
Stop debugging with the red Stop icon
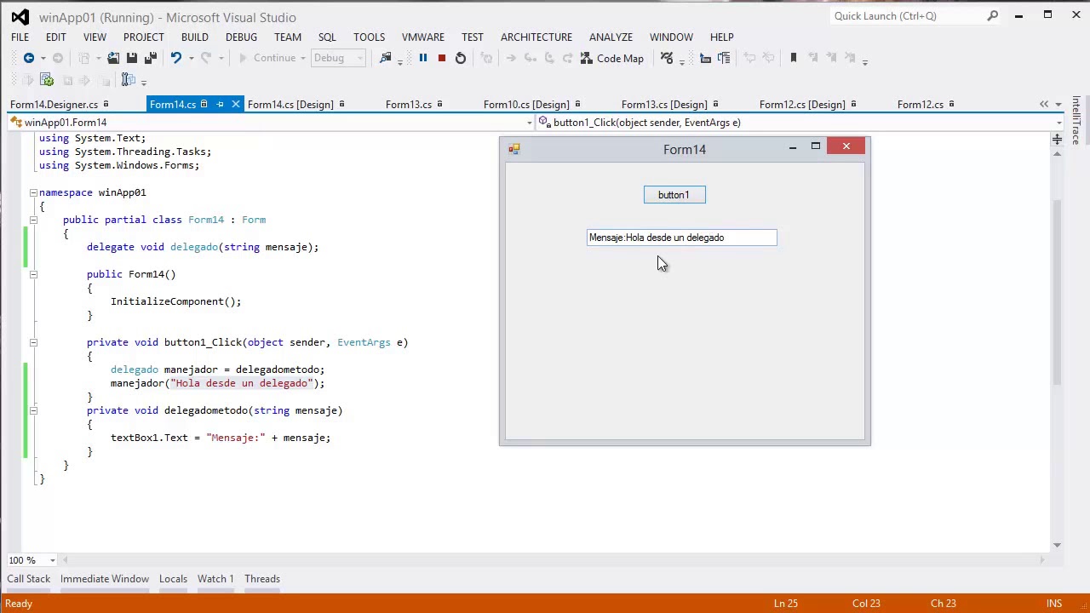(x=441, y=58)
